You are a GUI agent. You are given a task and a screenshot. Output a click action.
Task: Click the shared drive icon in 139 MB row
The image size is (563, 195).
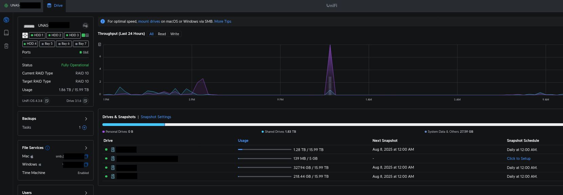tap(113, 158)
